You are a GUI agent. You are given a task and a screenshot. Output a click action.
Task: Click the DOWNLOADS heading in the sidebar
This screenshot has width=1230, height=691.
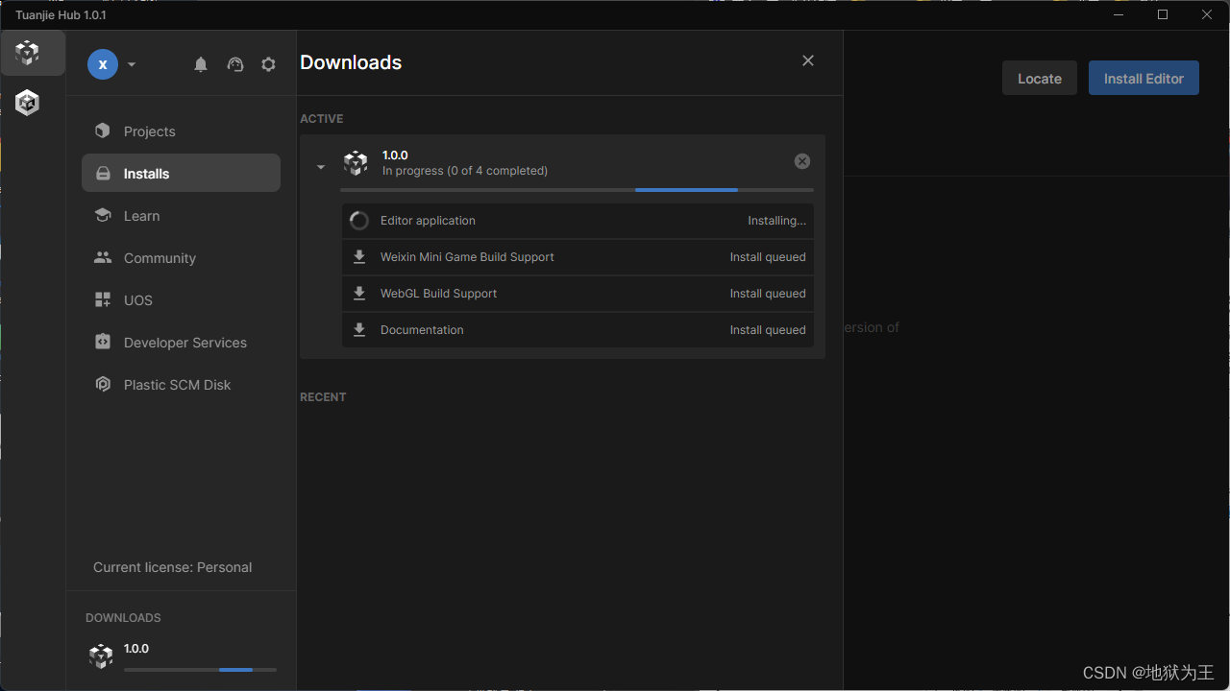(x=123, y=618)
